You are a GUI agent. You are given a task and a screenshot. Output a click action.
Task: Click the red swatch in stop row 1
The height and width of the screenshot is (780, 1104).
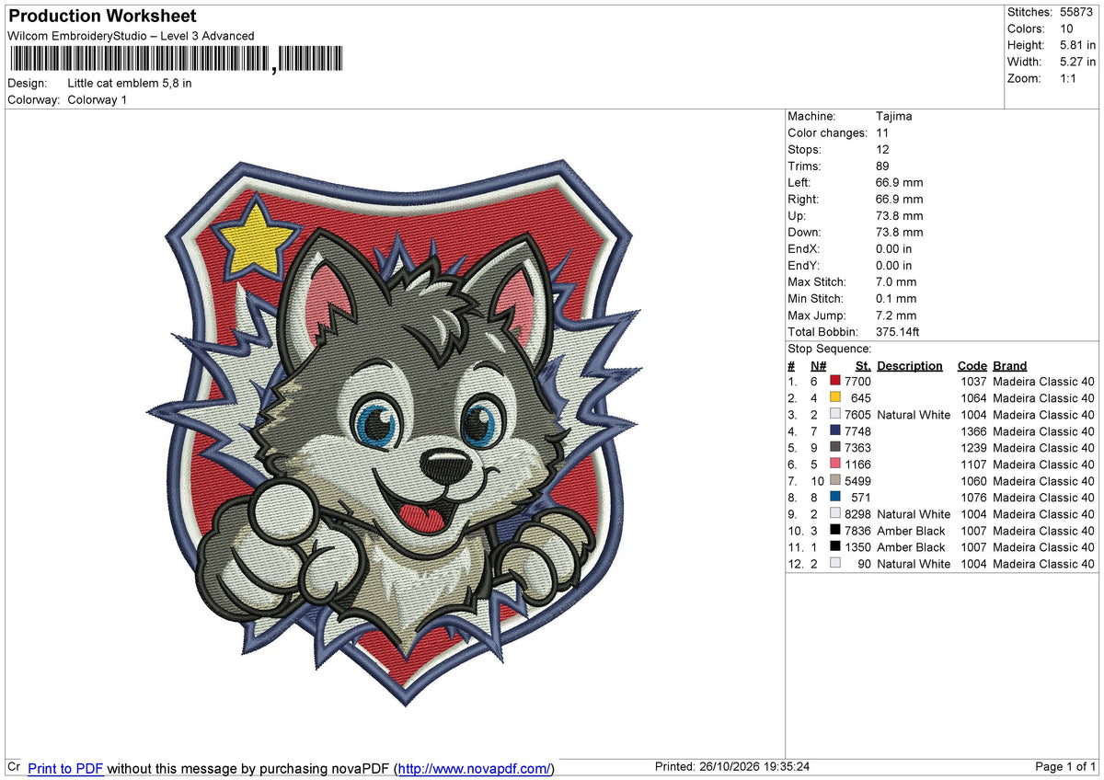pyautogui.click(x=835, y=381)
